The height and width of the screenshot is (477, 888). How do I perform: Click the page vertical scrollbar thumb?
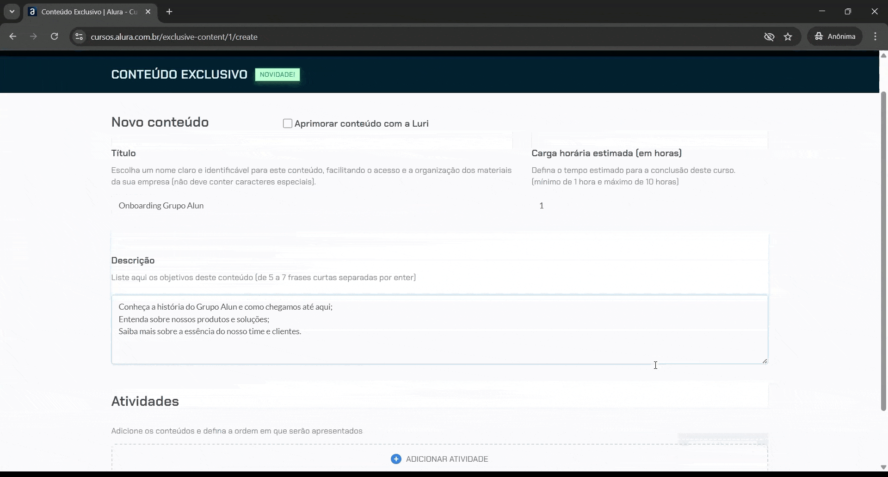tap(883, 250)
